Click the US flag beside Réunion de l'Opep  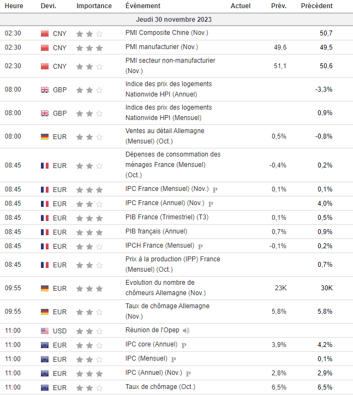pyautogui.click(x=45, y=331)
